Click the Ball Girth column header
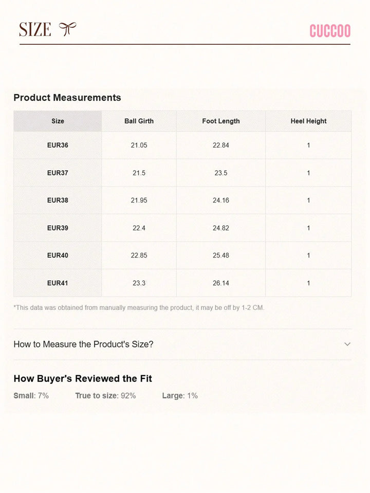370x493 pixels. [139, 121]
